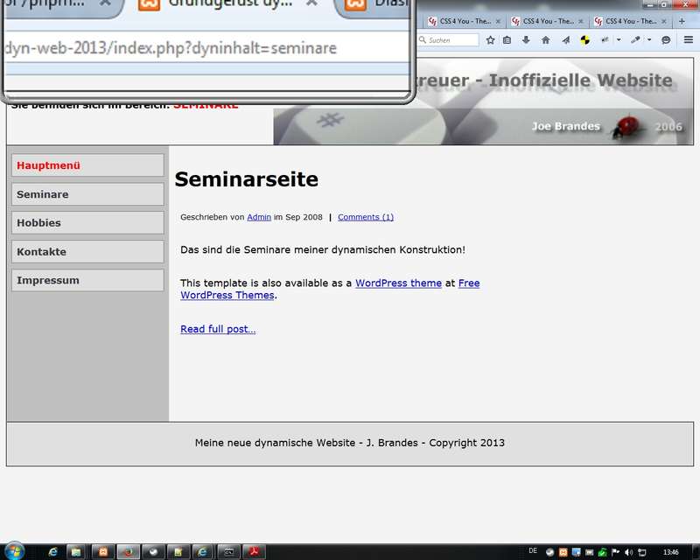Screen dimensions: 700x560
Task: Click the eyedropper color picker icon
Action: tap(635, 39)
